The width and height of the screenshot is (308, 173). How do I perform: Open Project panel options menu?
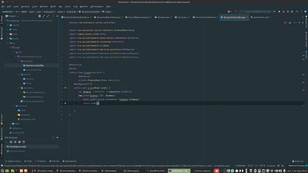[53, 16]
